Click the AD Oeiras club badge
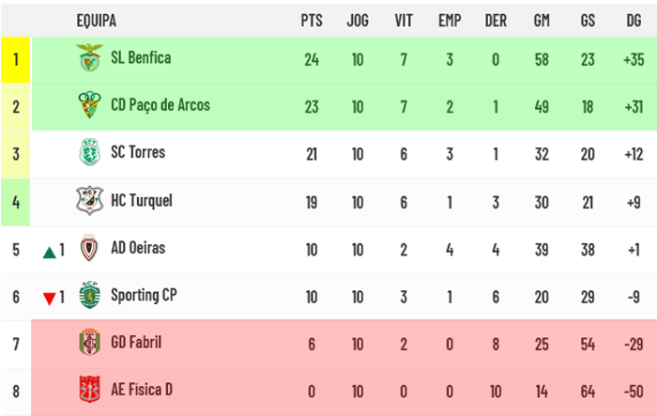The image size is (657, 416). pos(89,248)
